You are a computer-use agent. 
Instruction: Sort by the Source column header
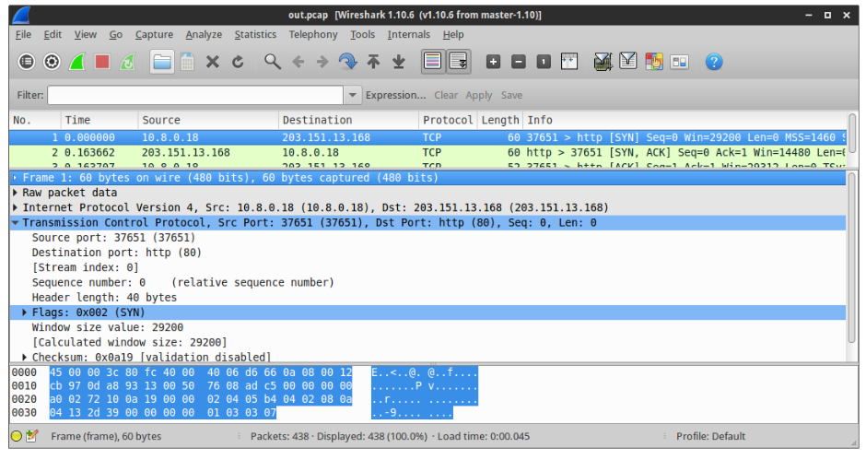pos(208,120)
